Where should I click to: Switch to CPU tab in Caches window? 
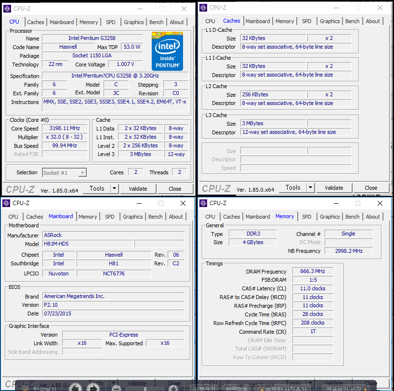coord(210,21)
